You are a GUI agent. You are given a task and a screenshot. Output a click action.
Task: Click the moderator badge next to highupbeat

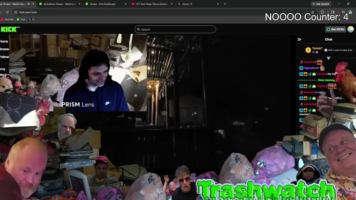(x=301, y=68)
